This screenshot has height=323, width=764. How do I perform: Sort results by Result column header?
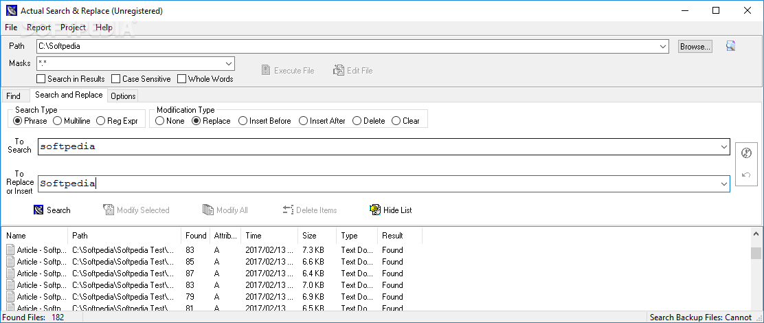click(x=400, y=236)
